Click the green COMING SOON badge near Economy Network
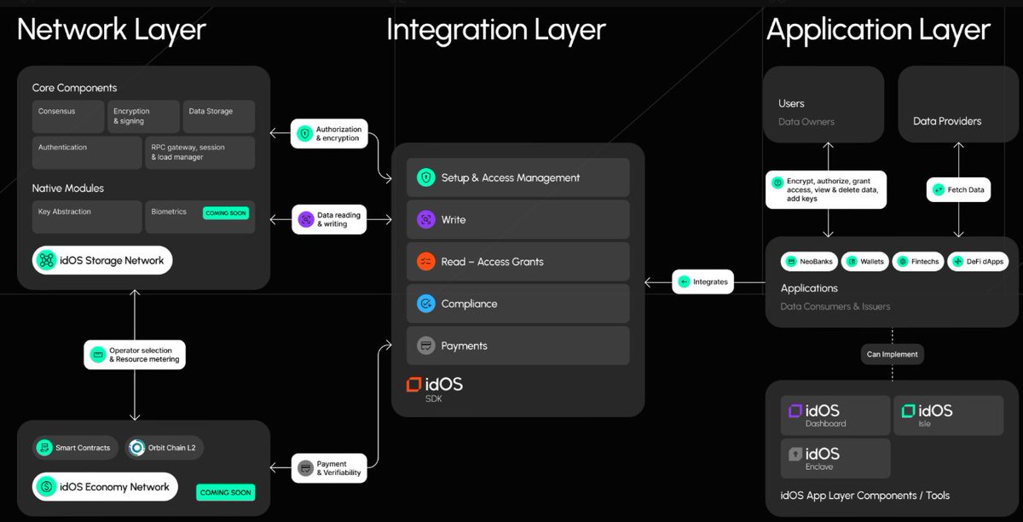Screen dimensions: 1023x522 [224, 492]
